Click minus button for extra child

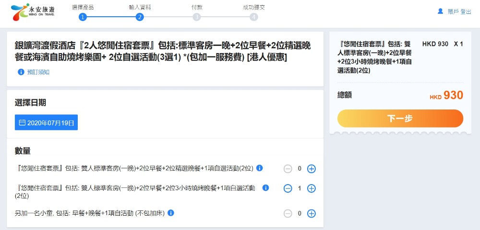[x=288, y=213]
